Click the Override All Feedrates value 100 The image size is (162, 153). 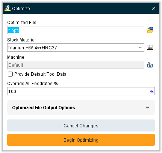12,91
